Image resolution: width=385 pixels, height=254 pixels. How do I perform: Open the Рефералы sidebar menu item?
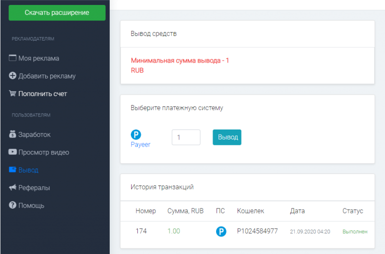(34, 187)
